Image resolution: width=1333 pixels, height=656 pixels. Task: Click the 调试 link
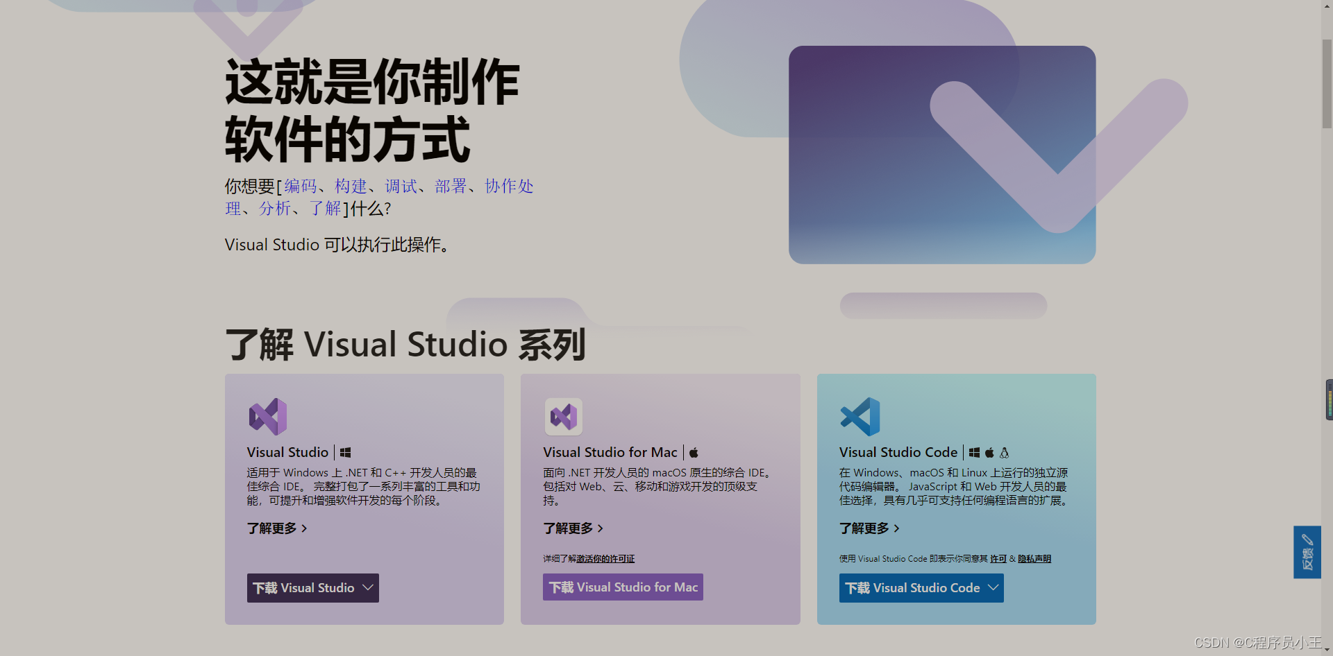click(401, 187)
